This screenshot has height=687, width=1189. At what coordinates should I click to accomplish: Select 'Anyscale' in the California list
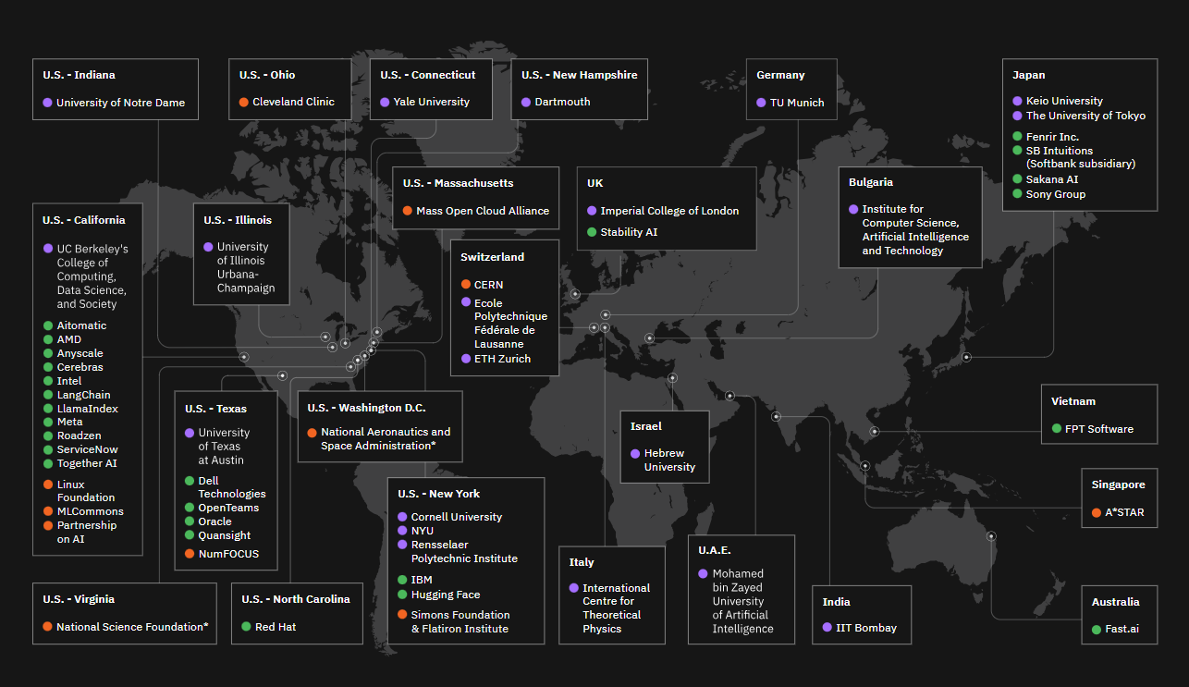coord(80,353)
